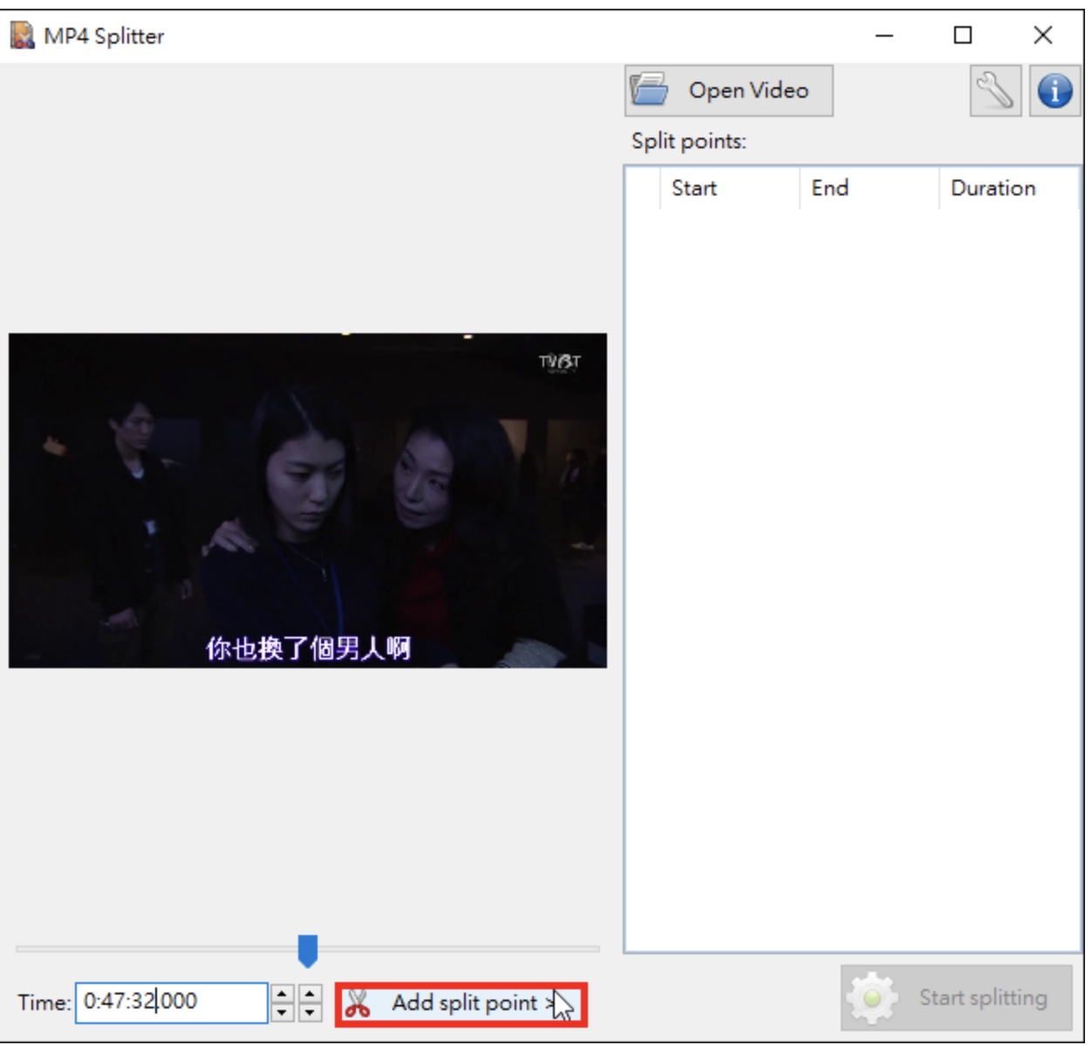
Task: Click the blue seek slider thumb
Action: tap(308, 951)
